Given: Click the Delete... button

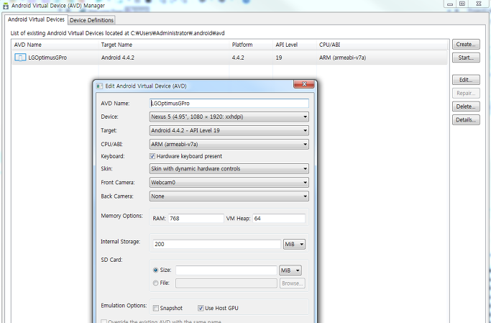Looking at the screenshot, I should pos(466,106).
